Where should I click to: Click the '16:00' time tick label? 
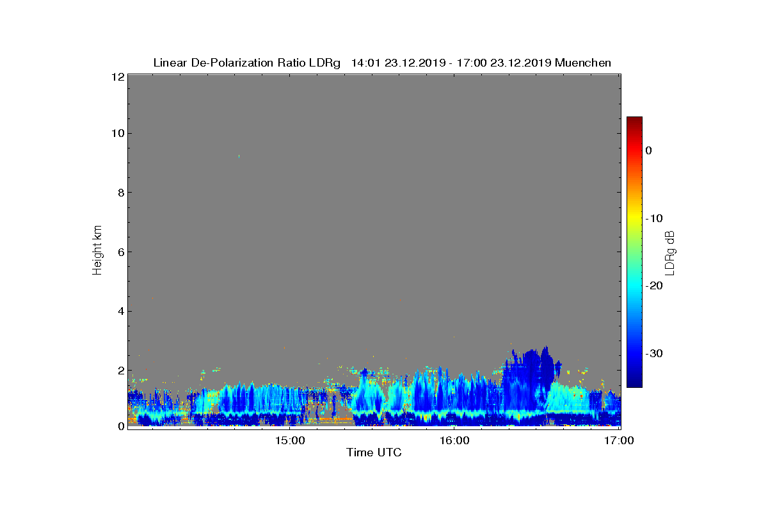click(x=455, y=440)
